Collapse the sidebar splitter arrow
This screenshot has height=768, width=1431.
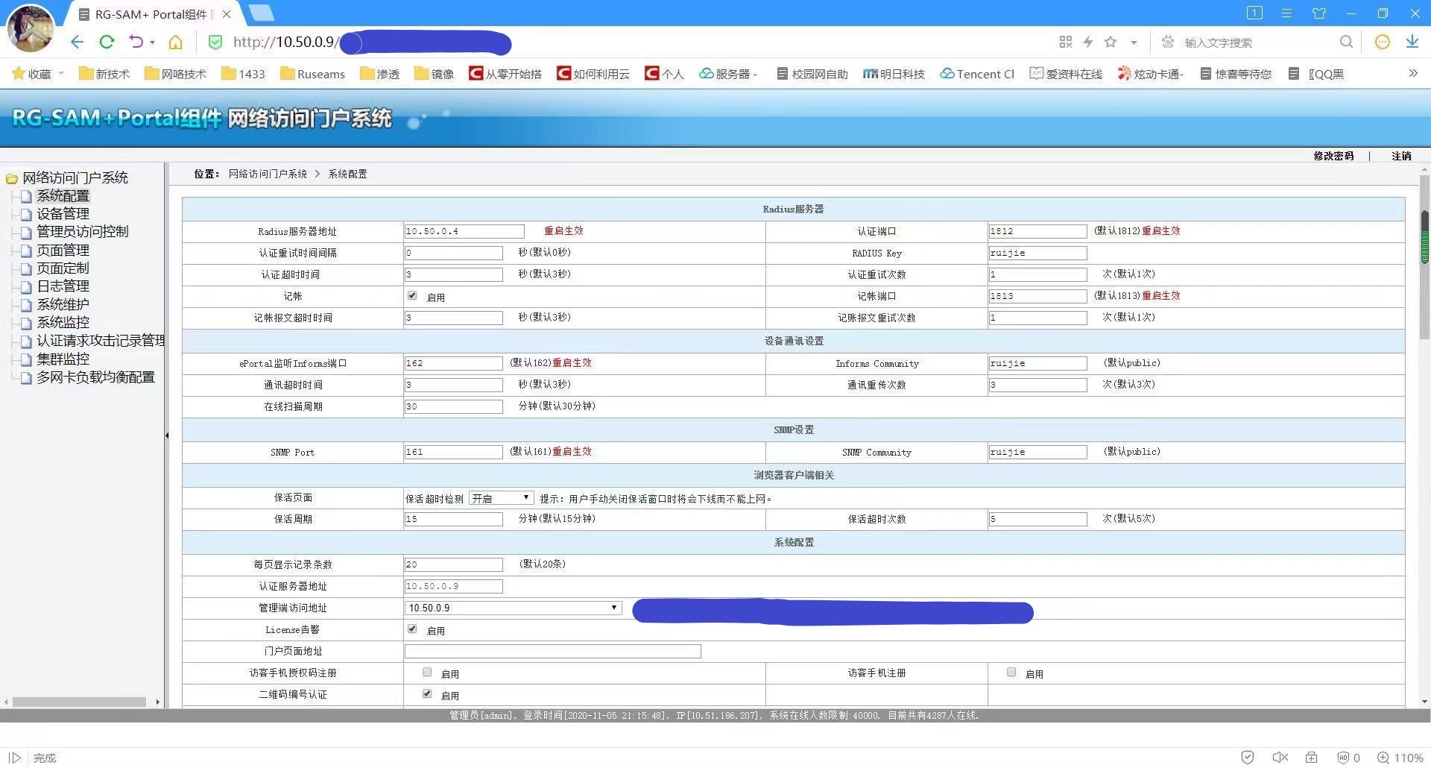(x=167, y=435)
